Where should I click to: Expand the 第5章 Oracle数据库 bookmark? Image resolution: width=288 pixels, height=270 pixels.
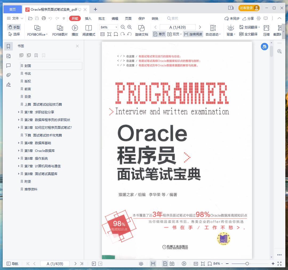pyautogui.click(x=19, y=151)
